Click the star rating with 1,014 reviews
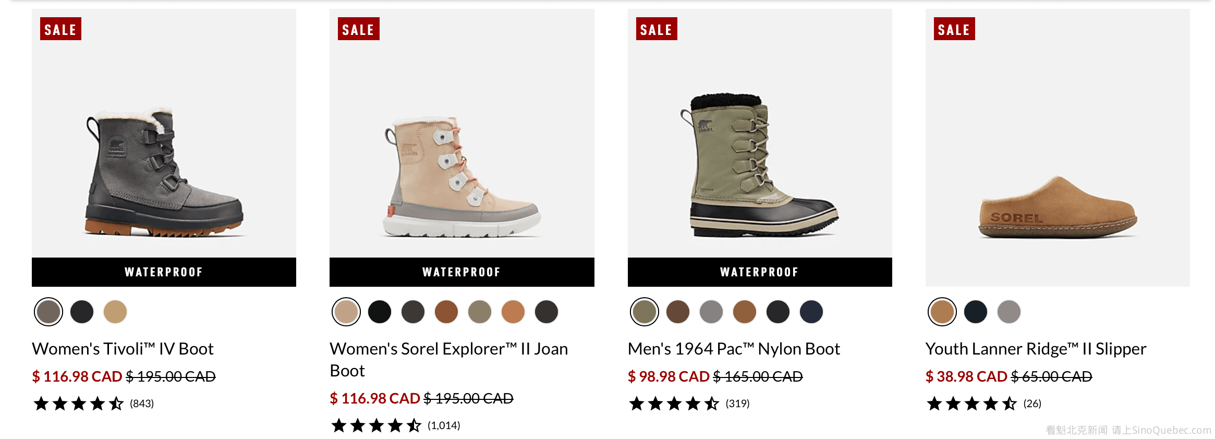This screenshot has height=439, width=1215. pyautogui.click(x=376, y=425)
